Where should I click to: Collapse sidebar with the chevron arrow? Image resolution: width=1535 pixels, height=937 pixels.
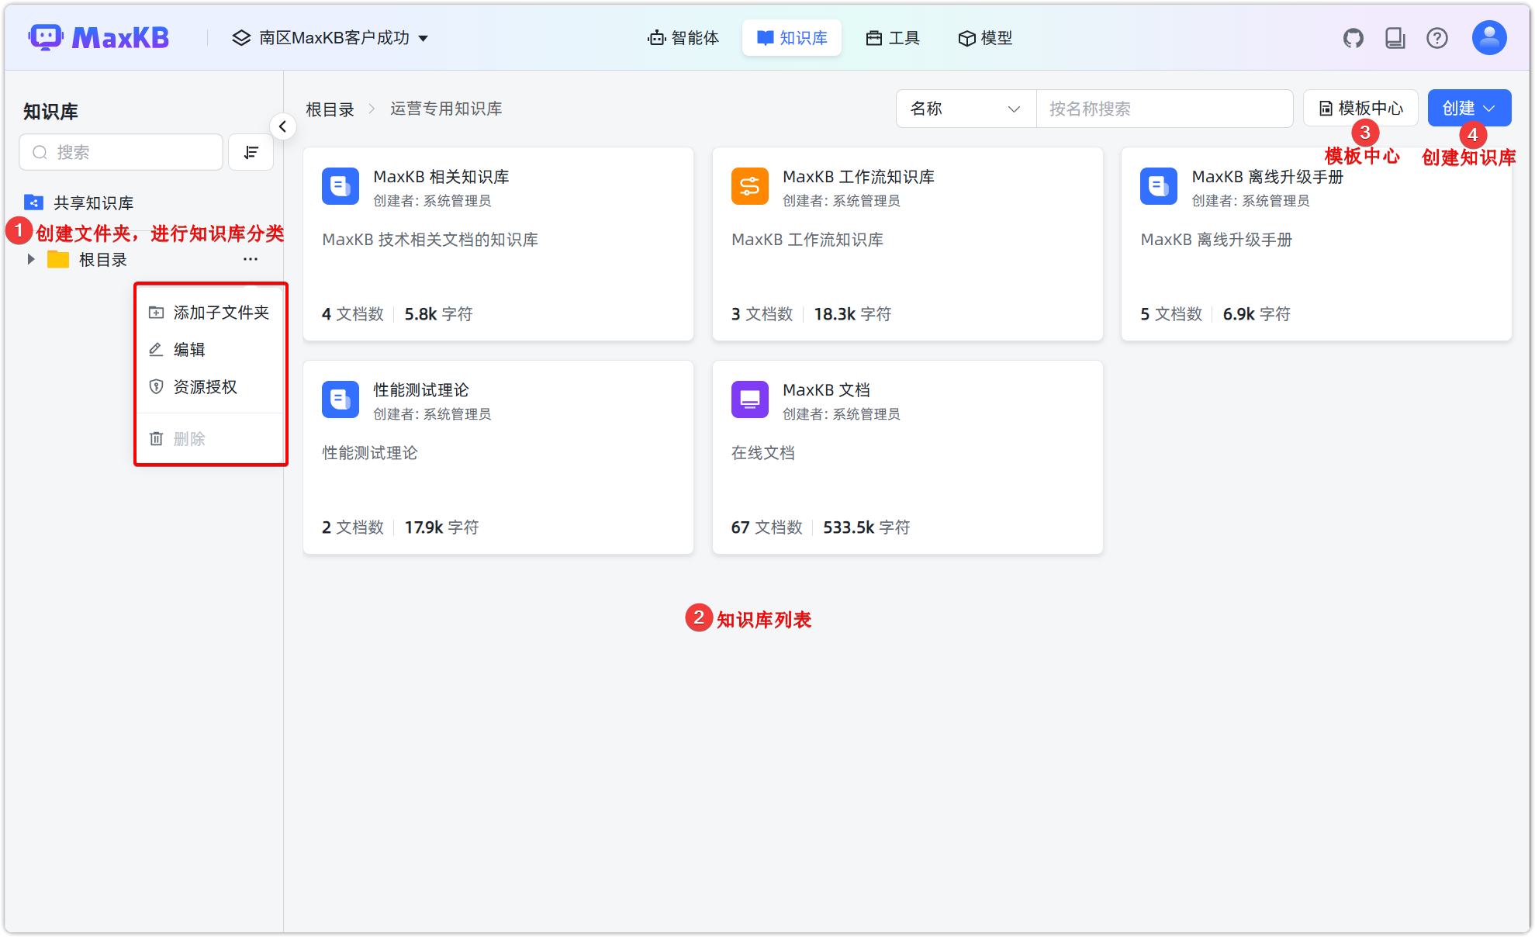click(x=282, y=126)
